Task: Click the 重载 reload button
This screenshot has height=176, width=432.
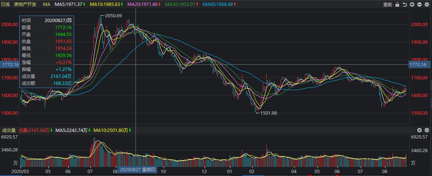Action: [x=387, y=4]
